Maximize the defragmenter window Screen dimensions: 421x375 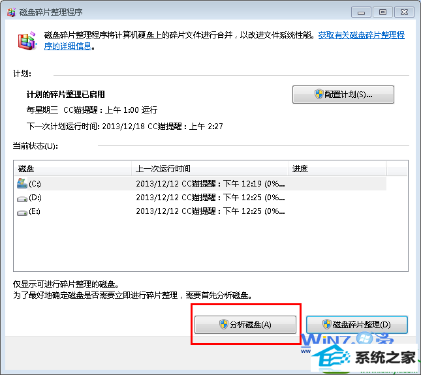tap(382, 12)
